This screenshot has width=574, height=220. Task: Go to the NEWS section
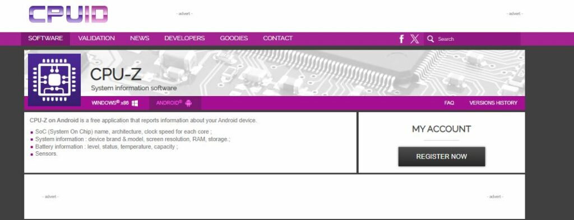point(140,39)
